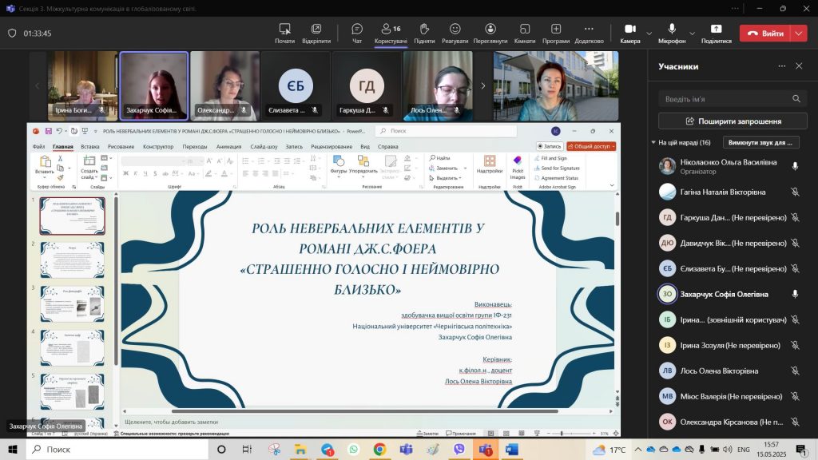Screen dimensions: 818x460
Task: Click the 'Поширити запрошення' button
Action: click(x=733, y=121)
